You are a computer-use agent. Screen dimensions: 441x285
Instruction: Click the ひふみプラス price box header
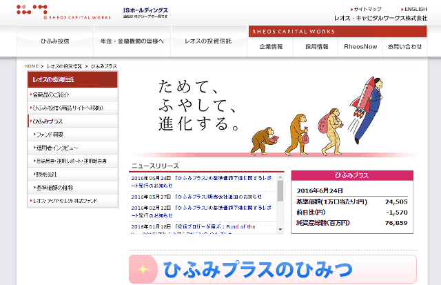coord(352,175)
